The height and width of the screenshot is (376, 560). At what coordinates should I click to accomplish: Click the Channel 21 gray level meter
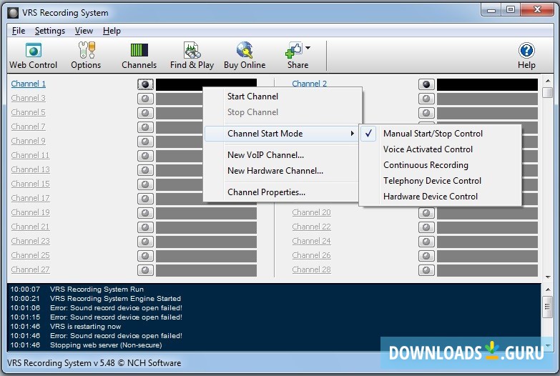click(x=206, y=227)
